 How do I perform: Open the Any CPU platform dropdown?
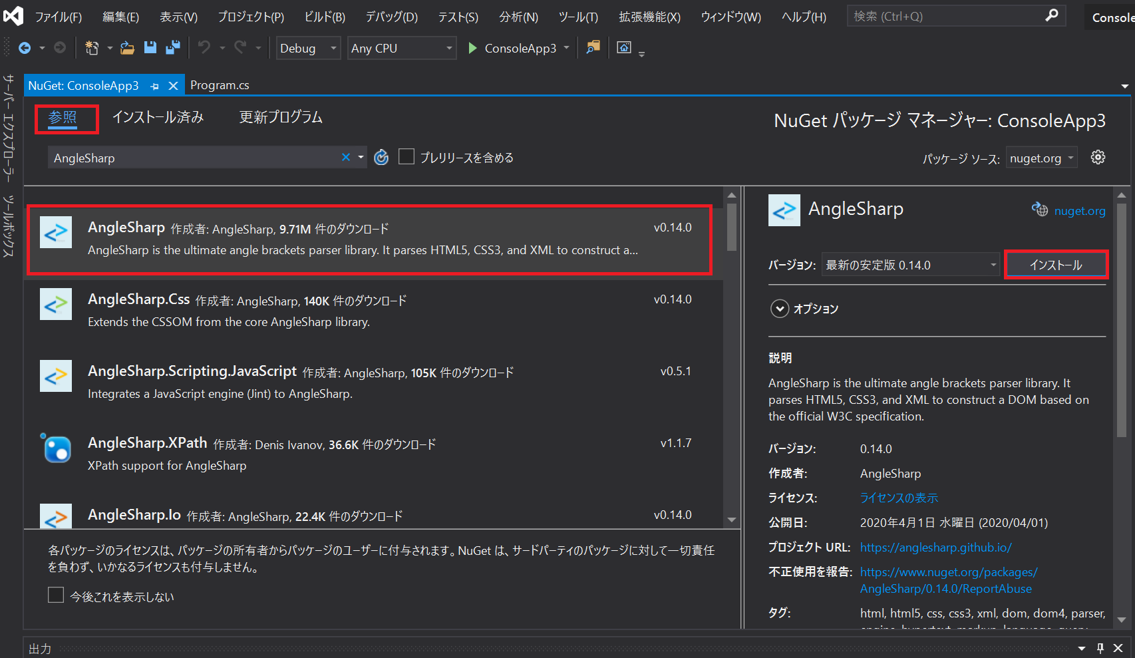402,48
